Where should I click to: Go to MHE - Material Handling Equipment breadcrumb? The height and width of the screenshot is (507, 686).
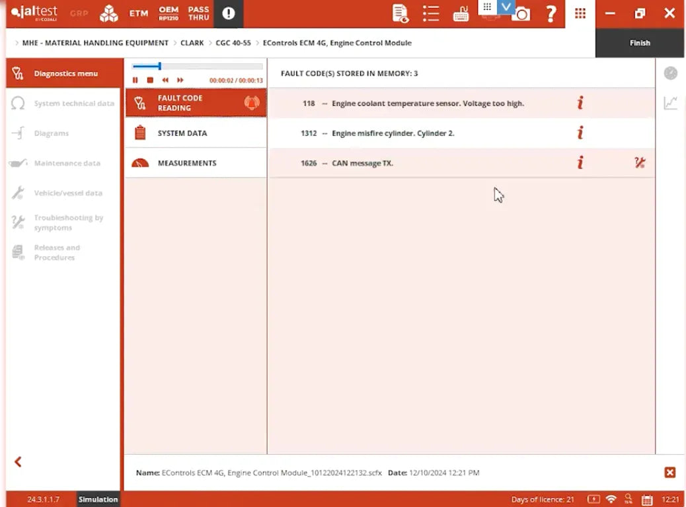coord(95,43)
